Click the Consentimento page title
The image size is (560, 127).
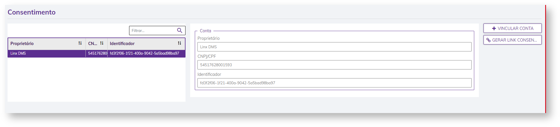pyautogui.click(x=31, y=12)
